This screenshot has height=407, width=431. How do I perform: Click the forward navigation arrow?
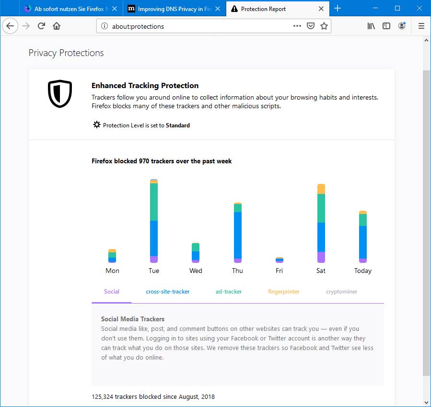click(x=26, y=26)
